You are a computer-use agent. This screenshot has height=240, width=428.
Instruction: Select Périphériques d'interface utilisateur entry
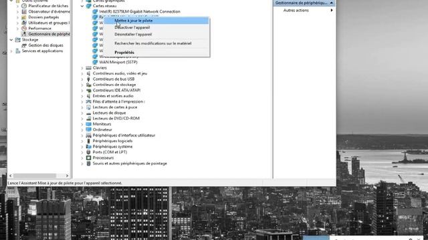click(124, 135)
